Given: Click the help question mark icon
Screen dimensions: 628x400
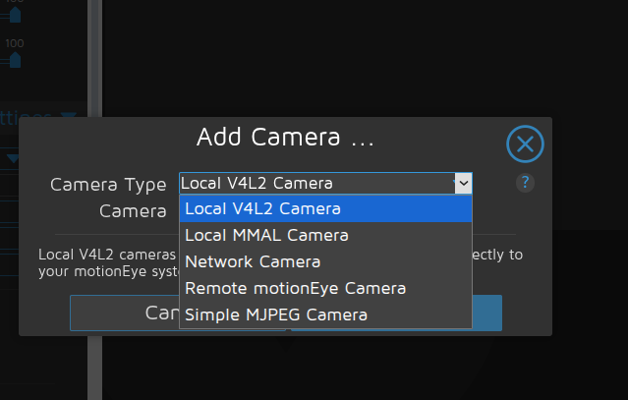Looking at the screenshot, I should point(525,183).
